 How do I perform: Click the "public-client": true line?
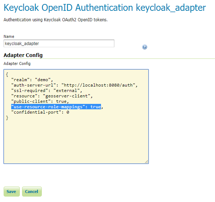[x=40, y=101]
